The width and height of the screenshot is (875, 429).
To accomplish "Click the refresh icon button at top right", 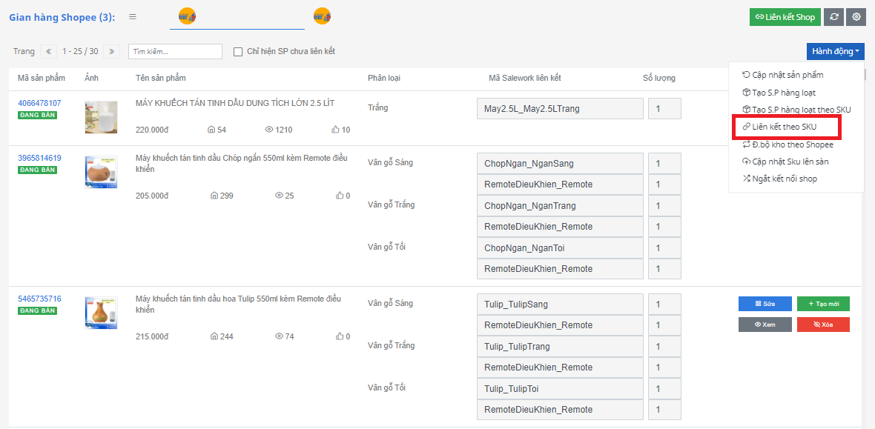I will pyautogui.click(x=835, y=17).
